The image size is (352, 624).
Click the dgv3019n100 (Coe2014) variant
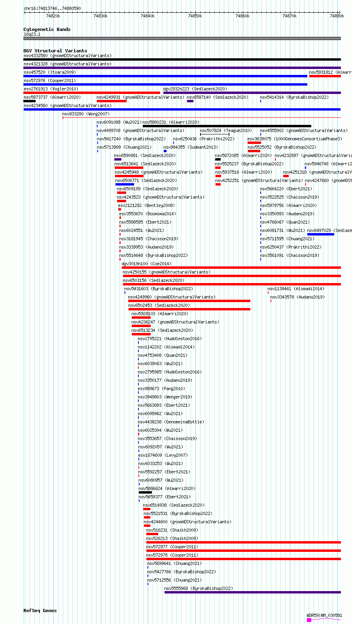231,268
